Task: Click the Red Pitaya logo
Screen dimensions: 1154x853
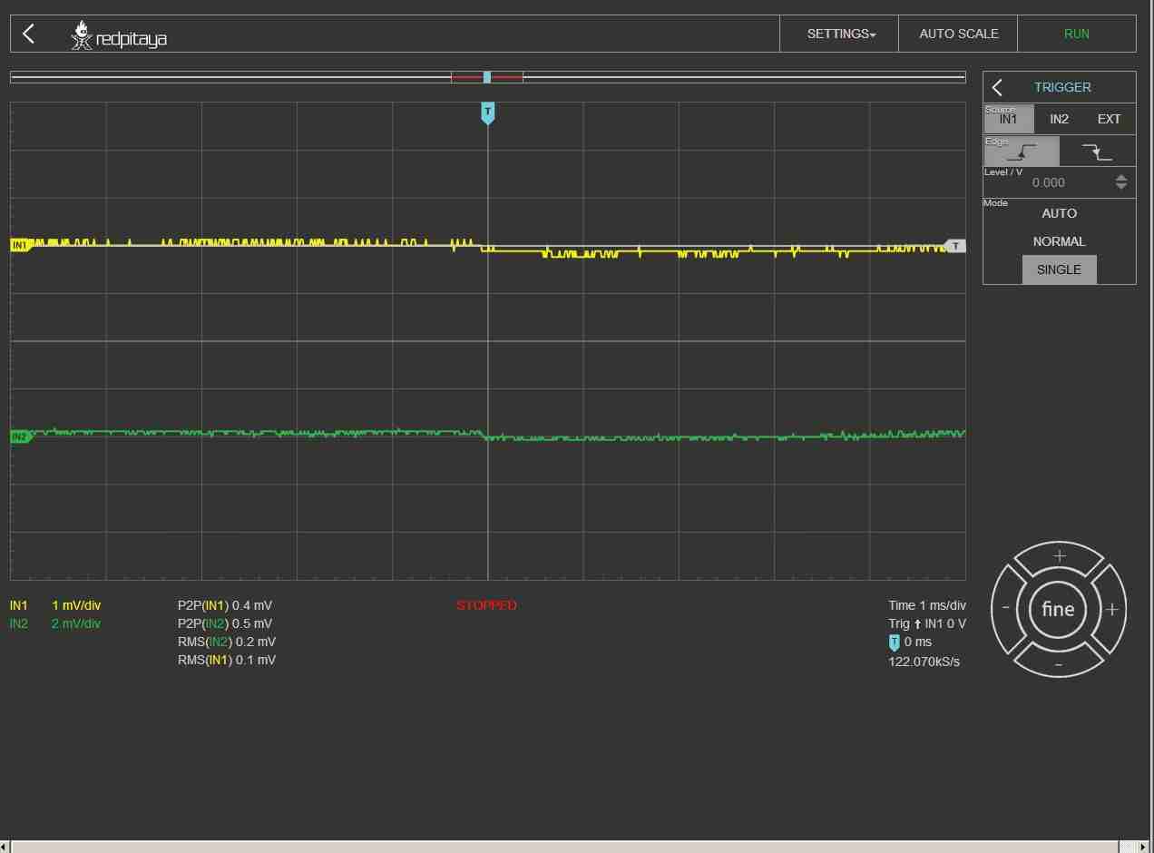Action: (119, 36)
